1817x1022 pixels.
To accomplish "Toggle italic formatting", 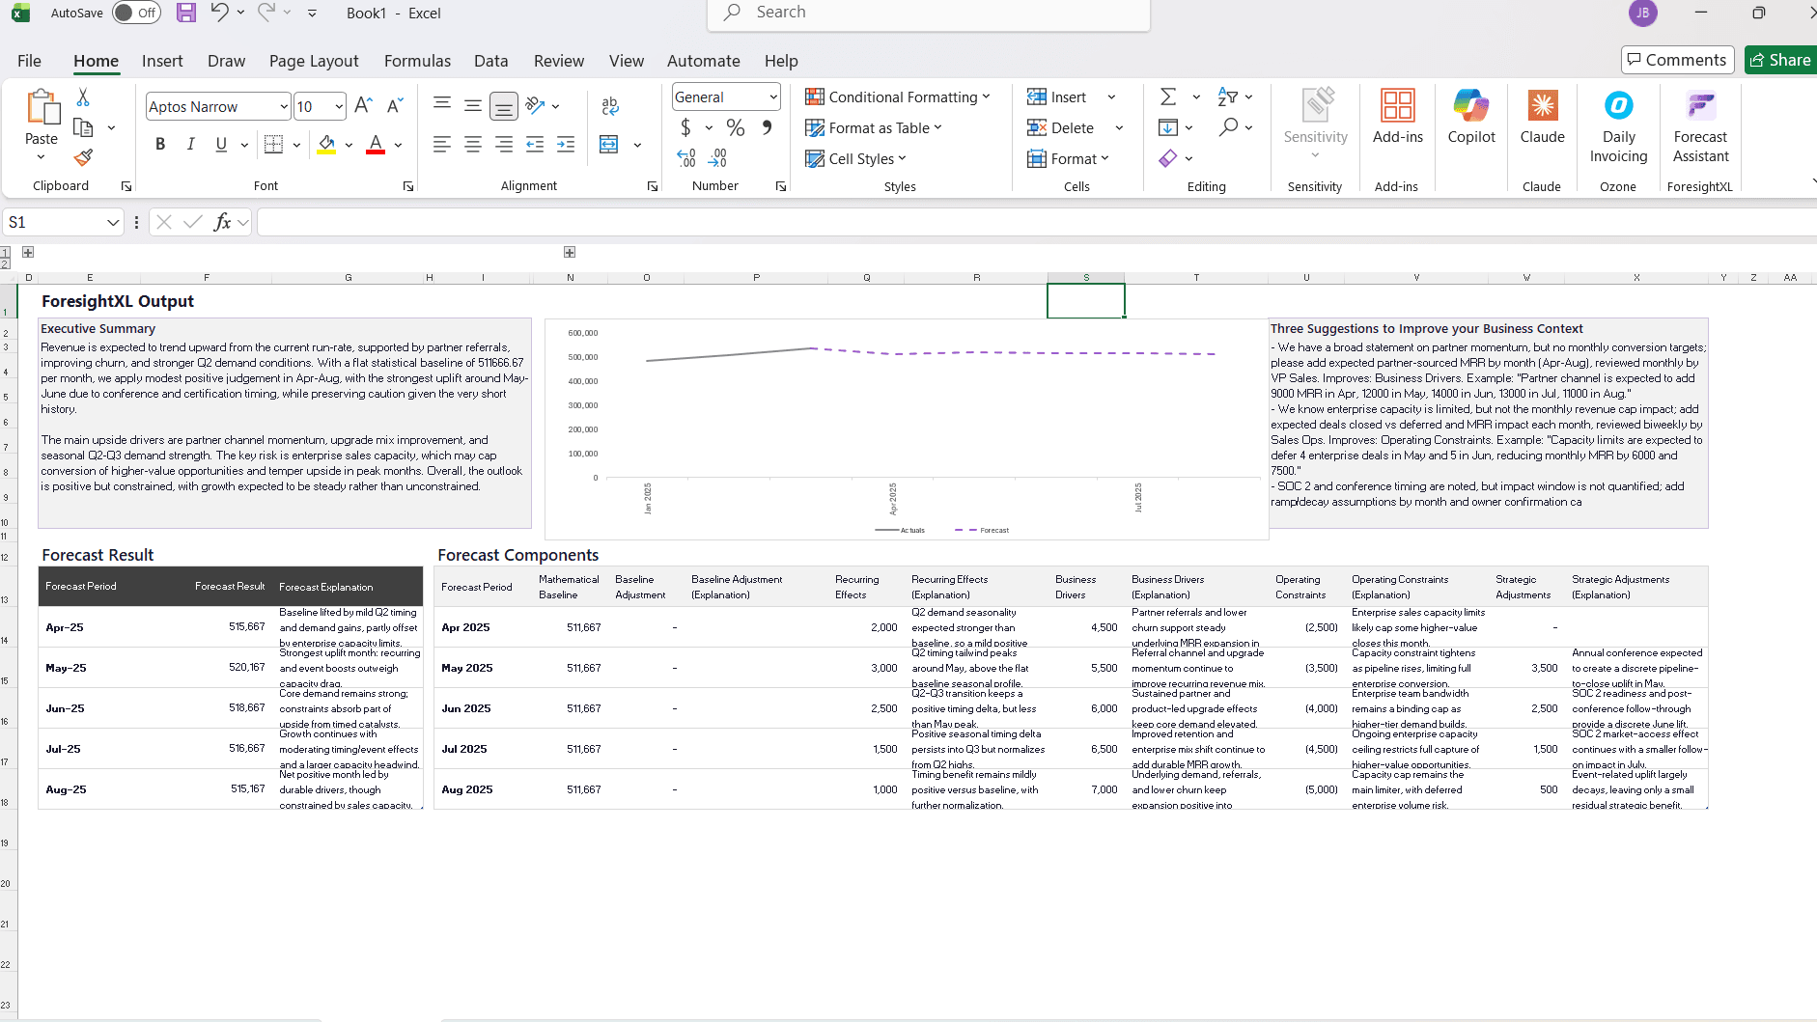I will (x=191, y=144).
